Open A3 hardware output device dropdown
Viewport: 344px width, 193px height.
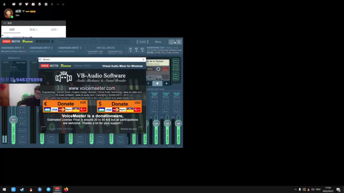click(142, 50)
